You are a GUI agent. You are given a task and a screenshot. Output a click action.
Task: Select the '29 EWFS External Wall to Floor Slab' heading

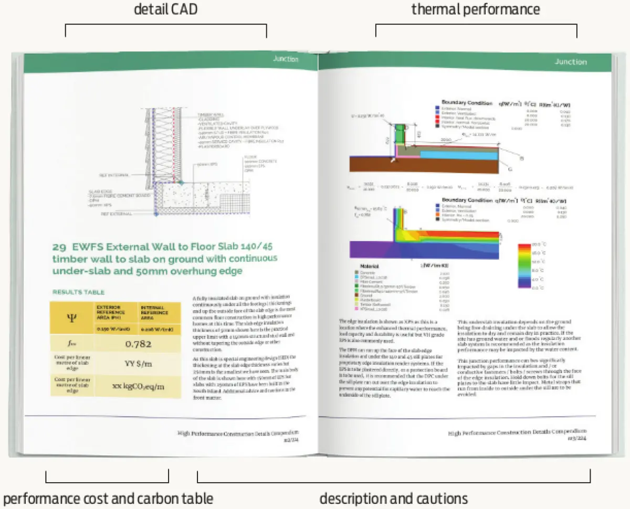point(165,258)
